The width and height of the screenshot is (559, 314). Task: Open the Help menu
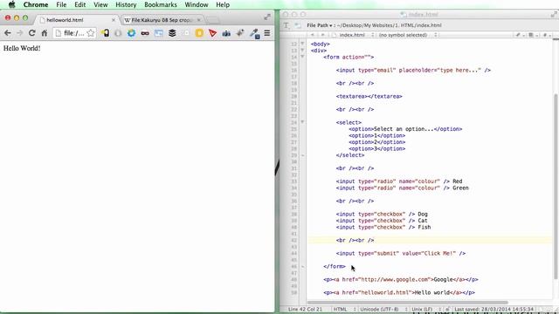tap(223, 4)
